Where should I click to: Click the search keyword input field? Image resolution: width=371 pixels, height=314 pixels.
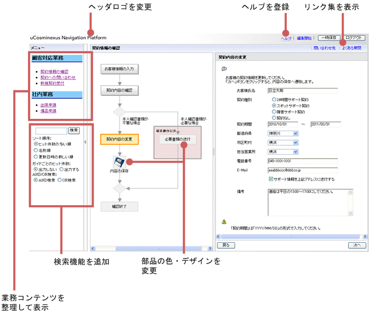pos(51,131)
